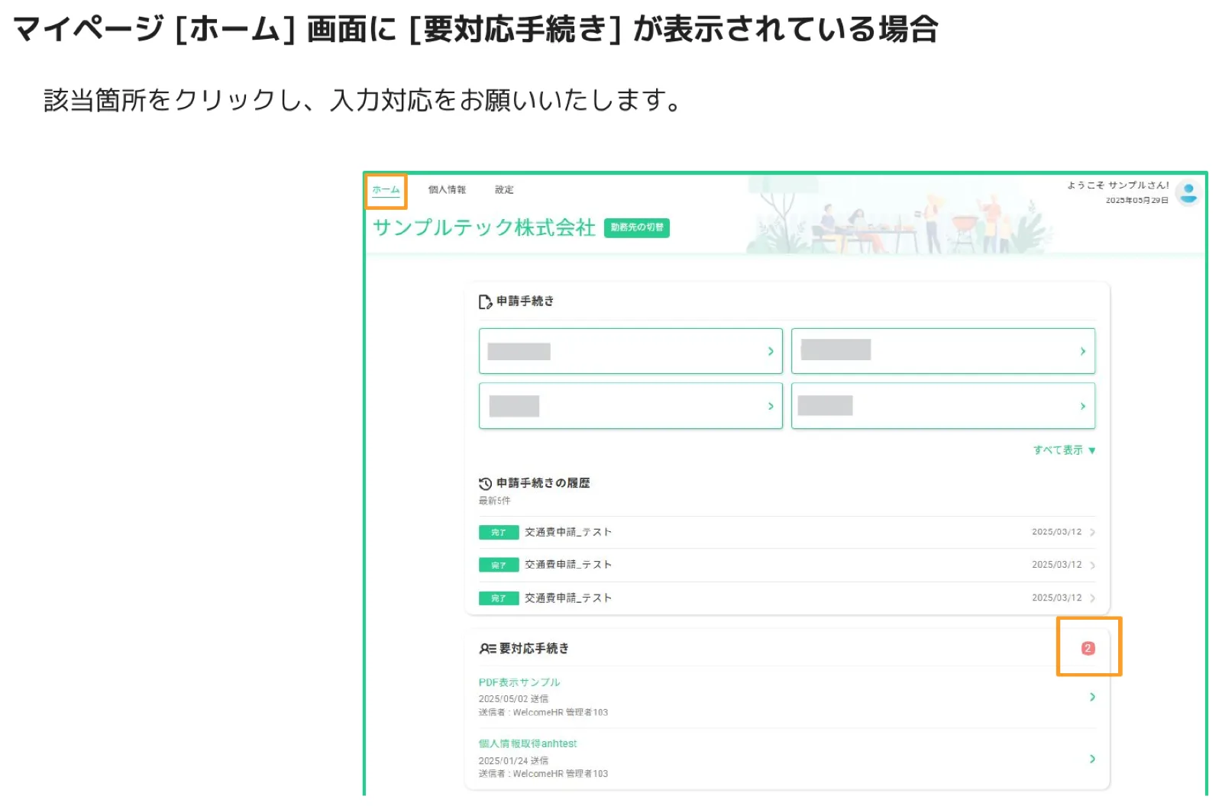Click the date 2025年05月29日
Screen dimensions: 1222x809
(1137, 201)
